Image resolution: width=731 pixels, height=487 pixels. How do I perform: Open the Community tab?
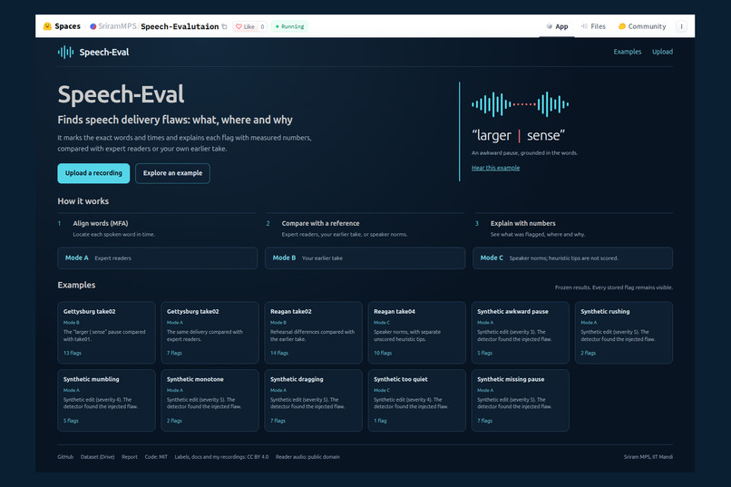[642, 26]
